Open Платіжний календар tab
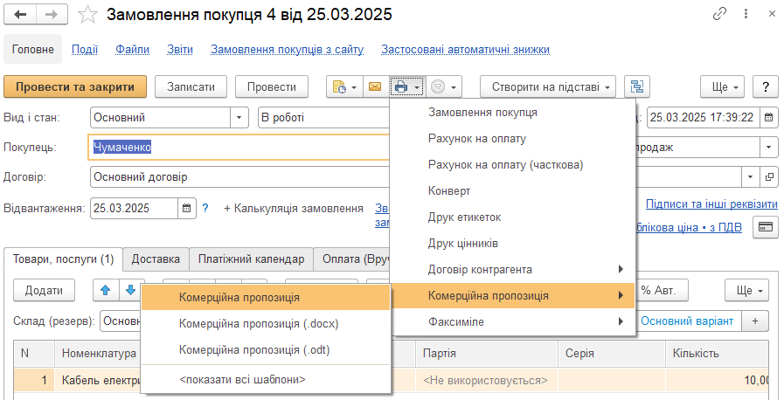 click(x=251, y=259)
